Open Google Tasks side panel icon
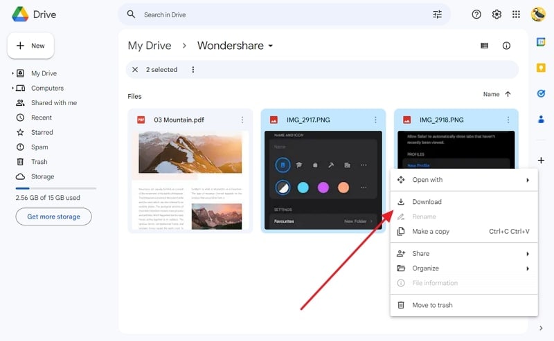This screenshot has height=341, width=554. [541, 93]
